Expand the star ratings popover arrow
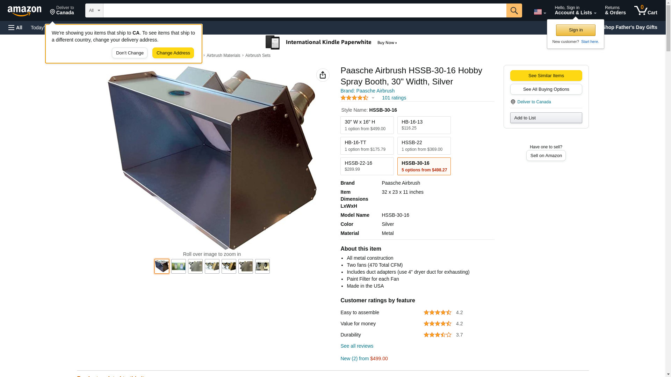Viewport: 671px width, 377px height. click(373, 98)
